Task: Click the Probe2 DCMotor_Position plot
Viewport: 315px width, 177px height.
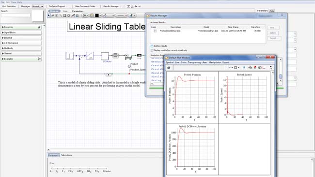Action: coord(192,149)
